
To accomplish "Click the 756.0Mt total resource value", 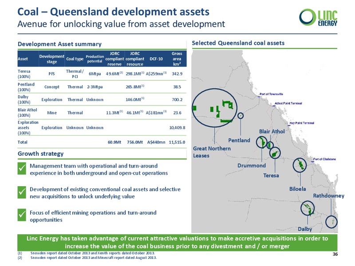I will [x=135, y=142].
